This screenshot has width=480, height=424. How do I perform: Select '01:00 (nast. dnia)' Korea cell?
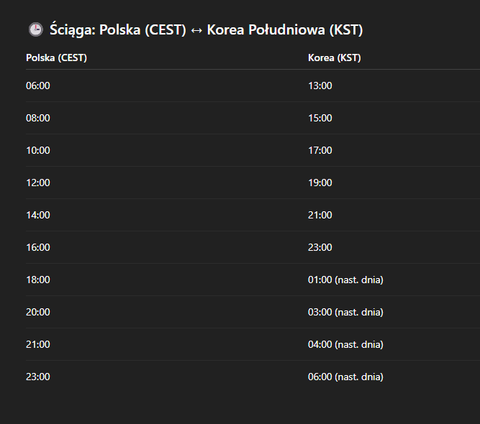(345, 280)
